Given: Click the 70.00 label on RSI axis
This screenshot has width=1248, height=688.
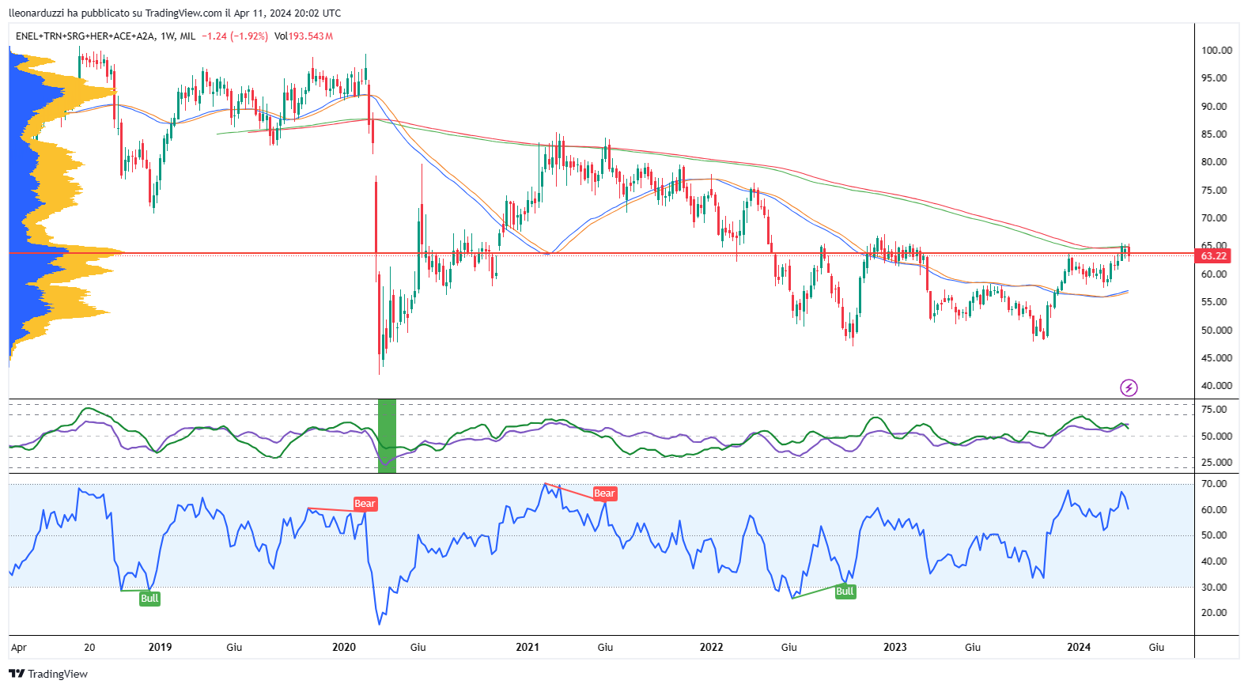Looking at the screenshot, I should 1214,484.
